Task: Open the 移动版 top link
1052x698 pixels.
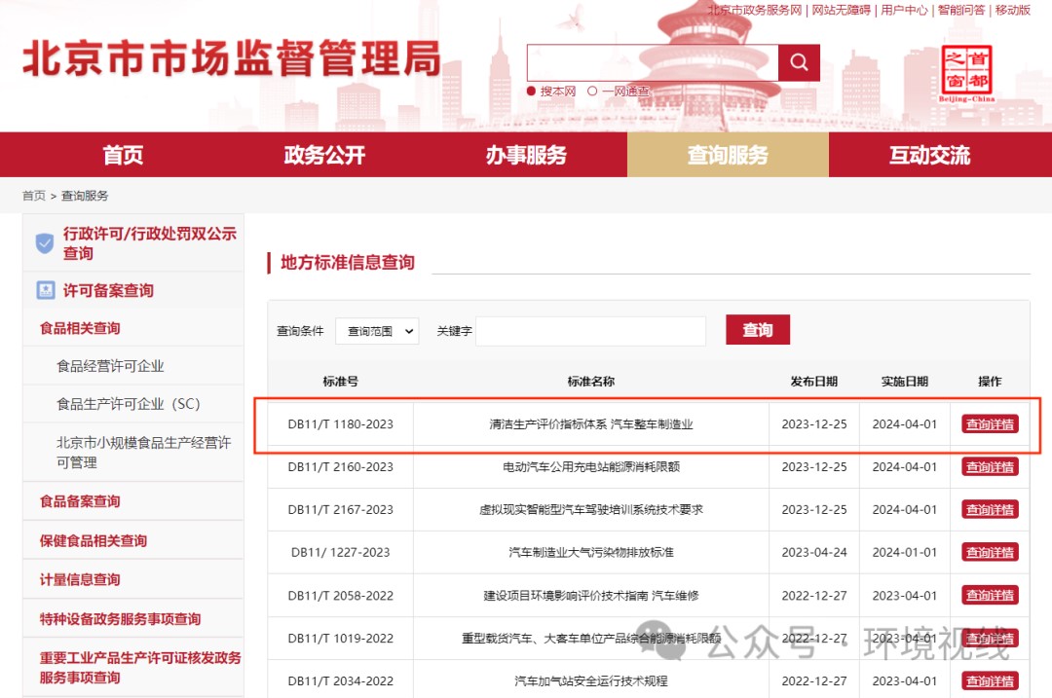Action: click(1012, 10)
